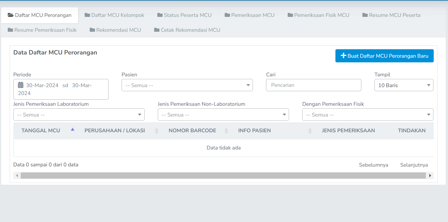Click plus icon on Buat Daftar button

[x=344, y=56]
